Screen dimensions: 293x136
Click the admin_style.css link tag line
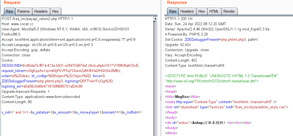[x=227, y=107]
